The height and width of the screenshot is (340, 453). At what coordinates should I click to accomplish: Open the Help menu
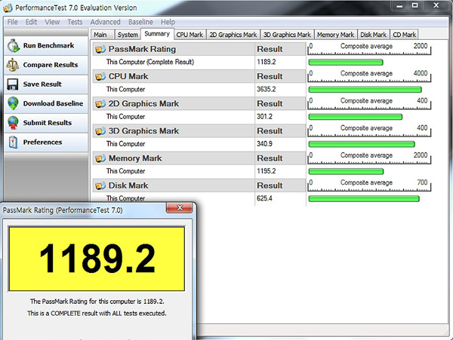click(x=168, y=22)
